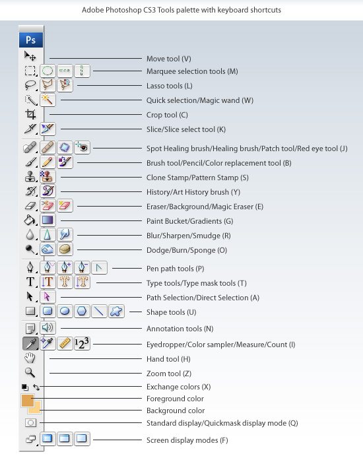
Task: Select the Blur droplet tool
Action: 30,235
